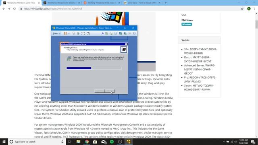Show hidden system tray icons

pyautogui.click(x=223, y=141)
